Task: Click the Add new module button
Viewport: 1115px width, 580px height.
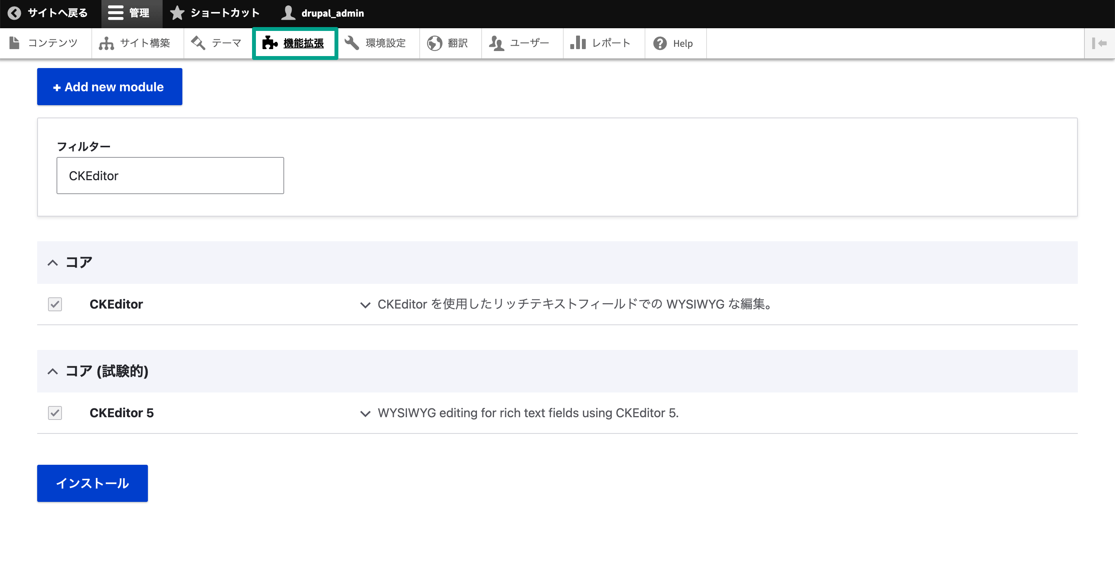Action: [x=110, y=87]
